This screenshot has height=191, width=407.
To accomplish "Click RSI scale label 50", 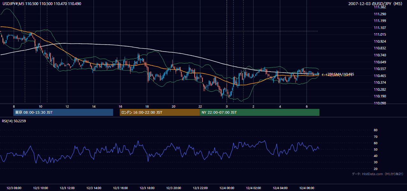I will point(375,149).
